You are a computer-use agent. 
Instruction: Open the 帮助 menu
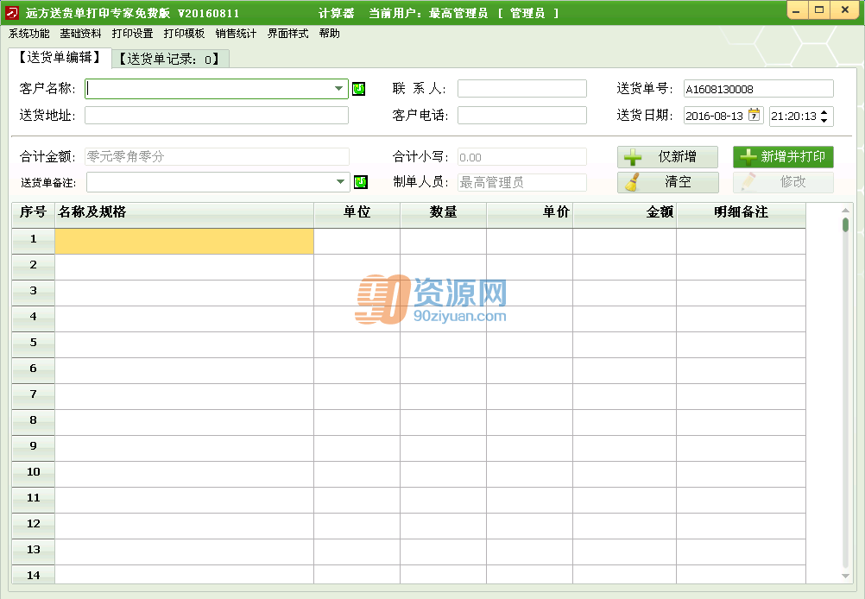tap(330, 34)
